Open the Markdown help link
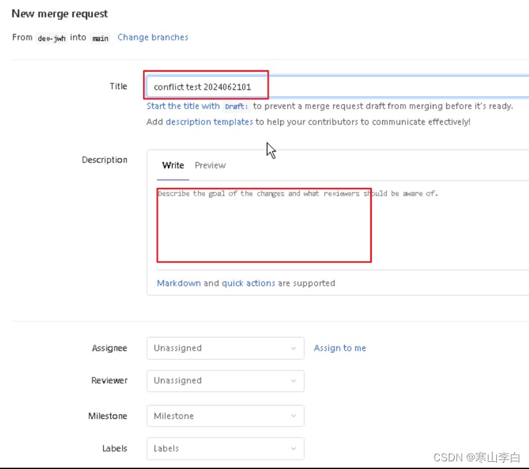Screen dimensions: 529x469 (x=179, y=283)
